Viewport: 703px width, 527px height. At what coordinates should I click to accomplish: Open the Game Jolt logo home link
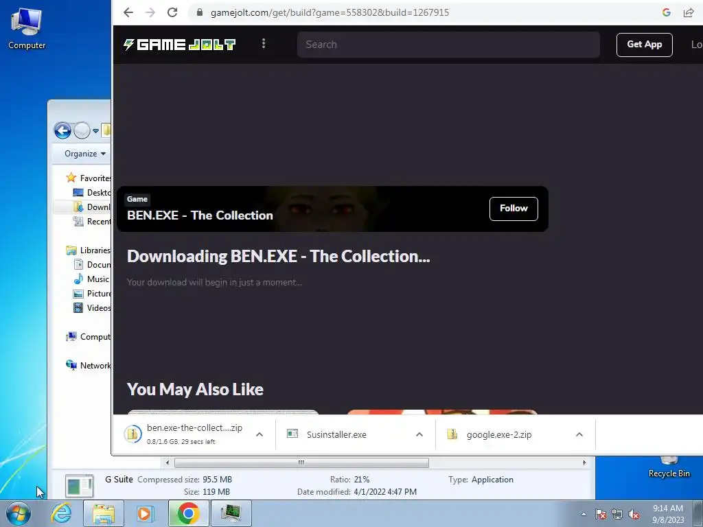179,45
